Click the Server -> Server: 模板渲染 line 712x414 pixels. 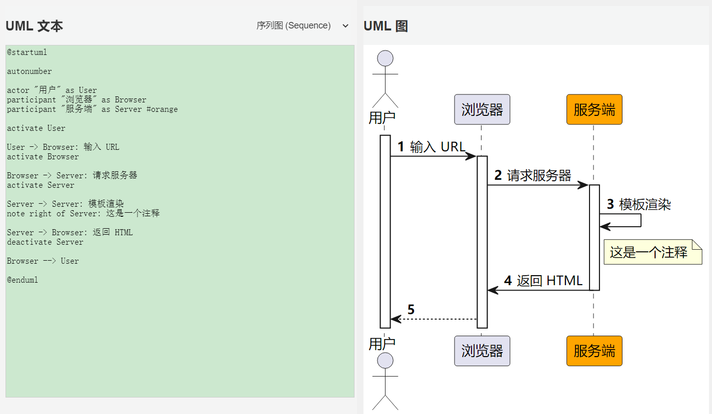click(x=65, y=204)
